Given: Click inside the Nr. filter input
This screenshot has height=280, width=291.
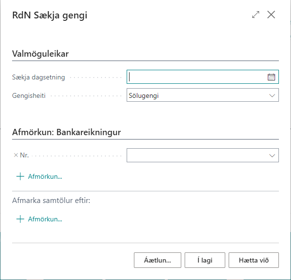Looking at the screenshot, I should click(196, 155).
